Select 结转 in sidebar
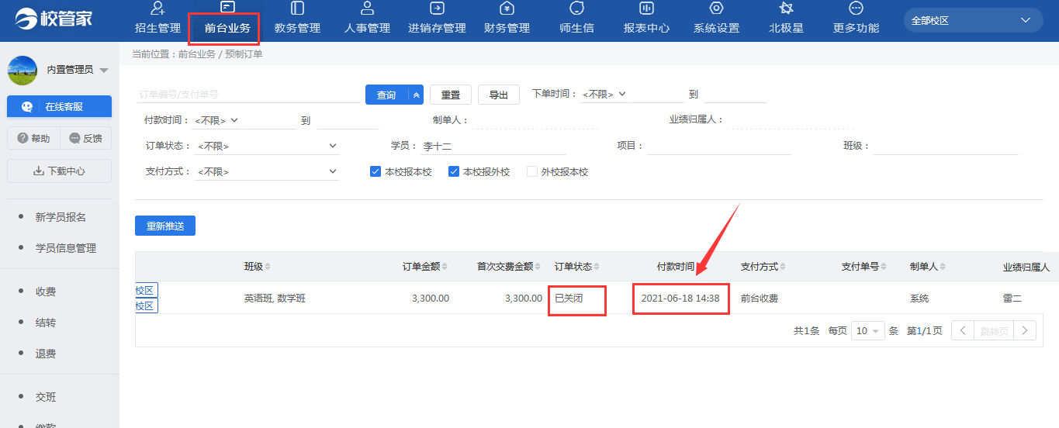Image resolution: width=1059 pixels, height=428 pixels. point(46,323)
